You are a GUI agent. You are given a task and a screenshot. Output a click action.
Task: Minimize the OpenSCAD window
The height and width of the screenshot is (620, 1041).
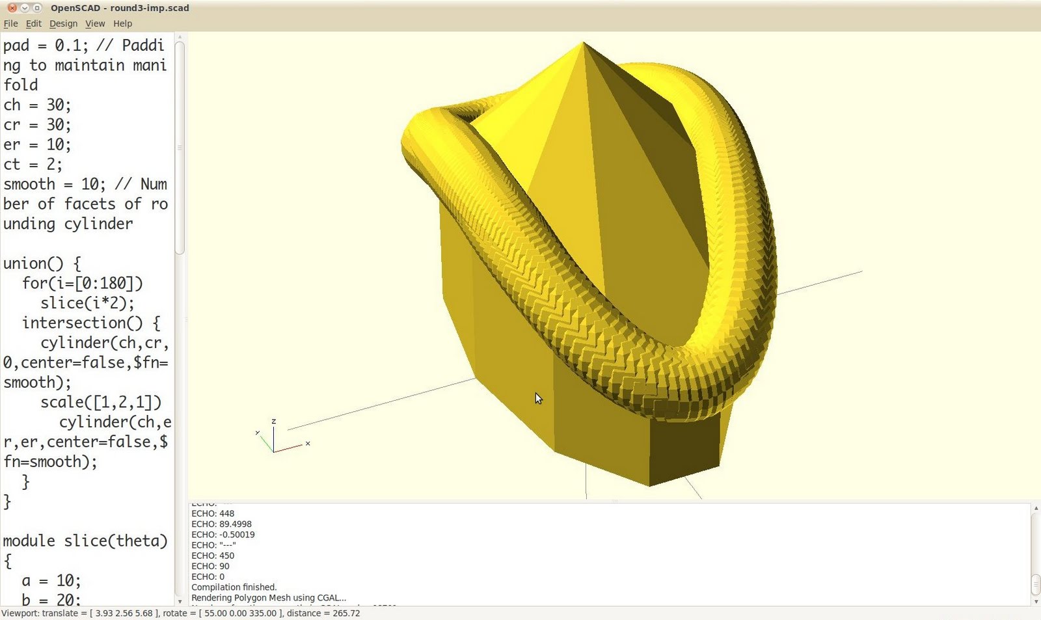[24, 8]
